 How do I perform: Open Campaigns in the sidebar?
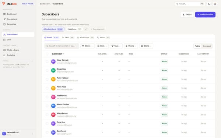click(18, 19)
